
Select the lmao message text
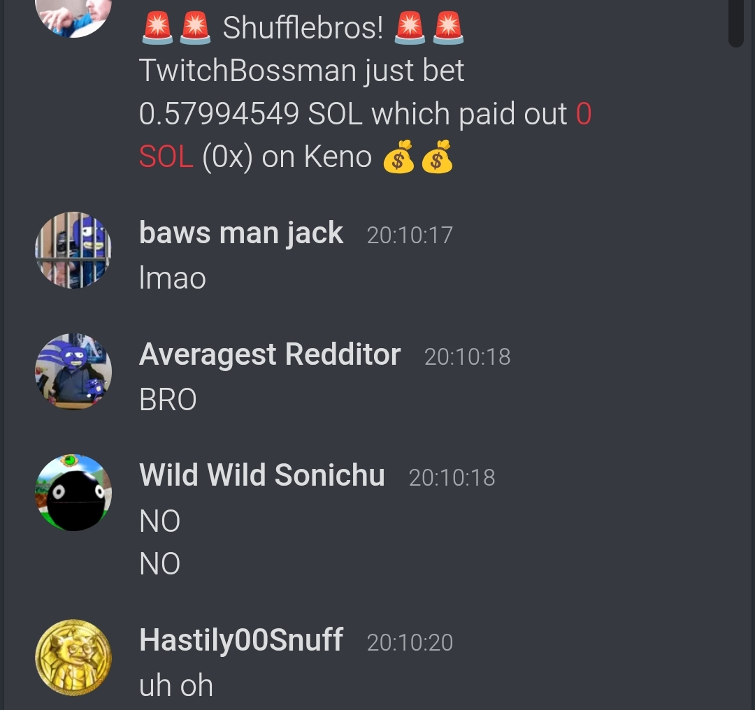(x=173, y=278)
